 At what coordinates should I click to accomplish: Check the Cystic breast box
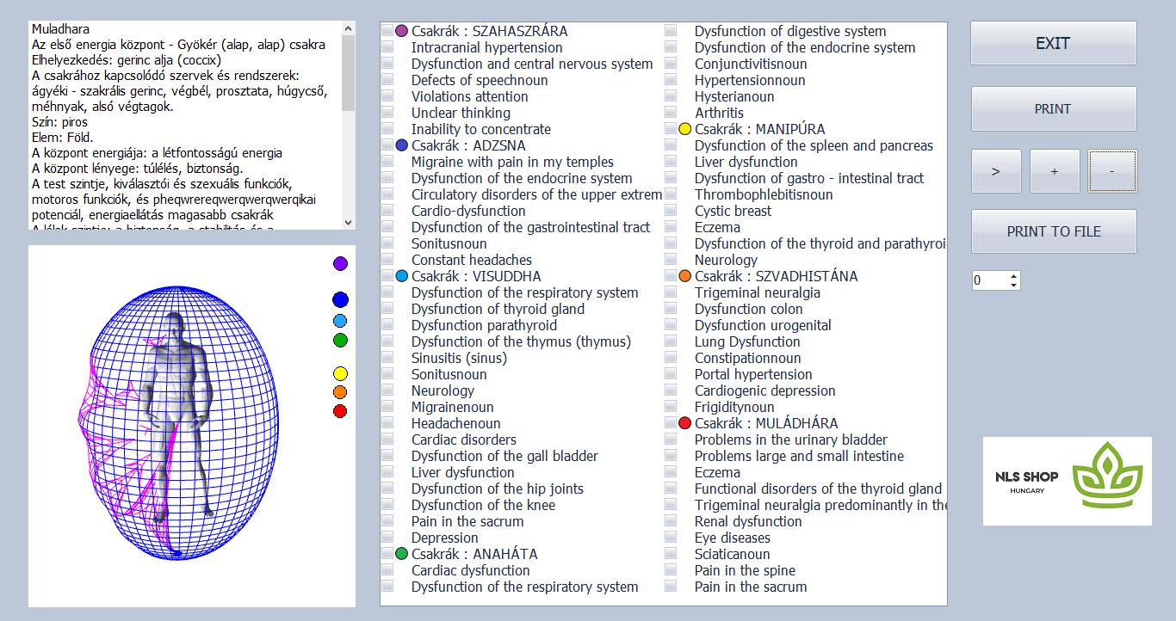click(672, 211)
